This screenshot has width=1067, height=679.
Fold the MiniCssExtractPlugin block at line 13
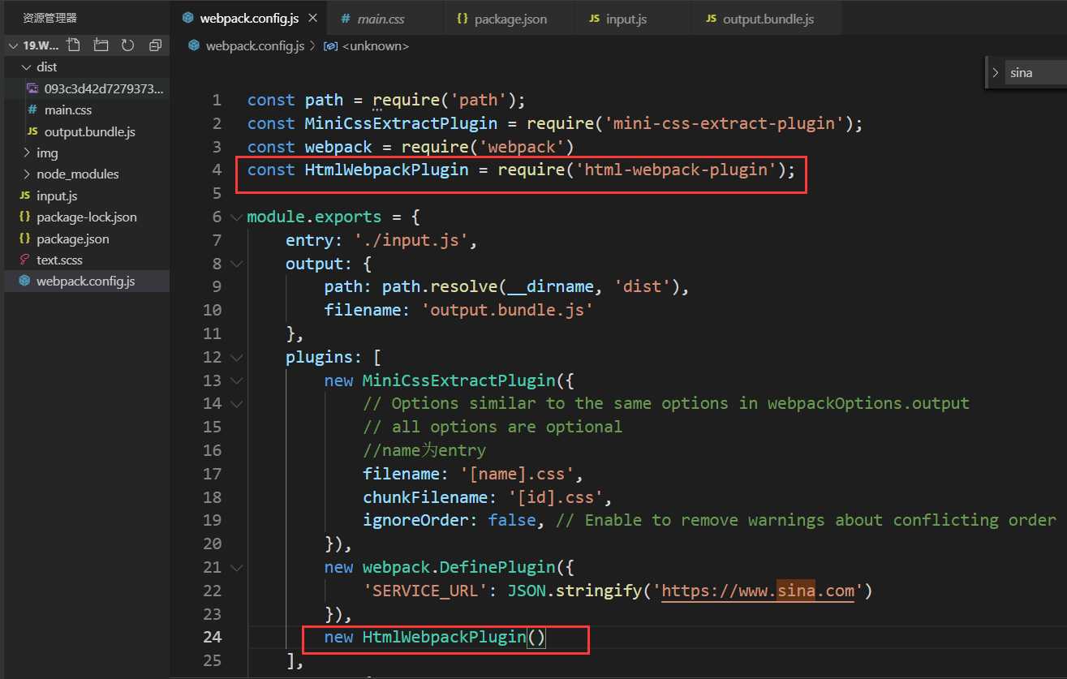(236, 380)
